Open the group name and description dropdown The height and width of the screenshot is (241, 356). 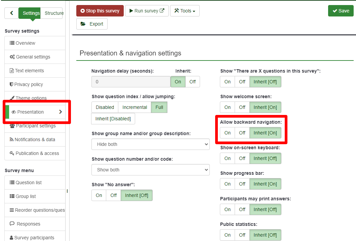point(150,144)
